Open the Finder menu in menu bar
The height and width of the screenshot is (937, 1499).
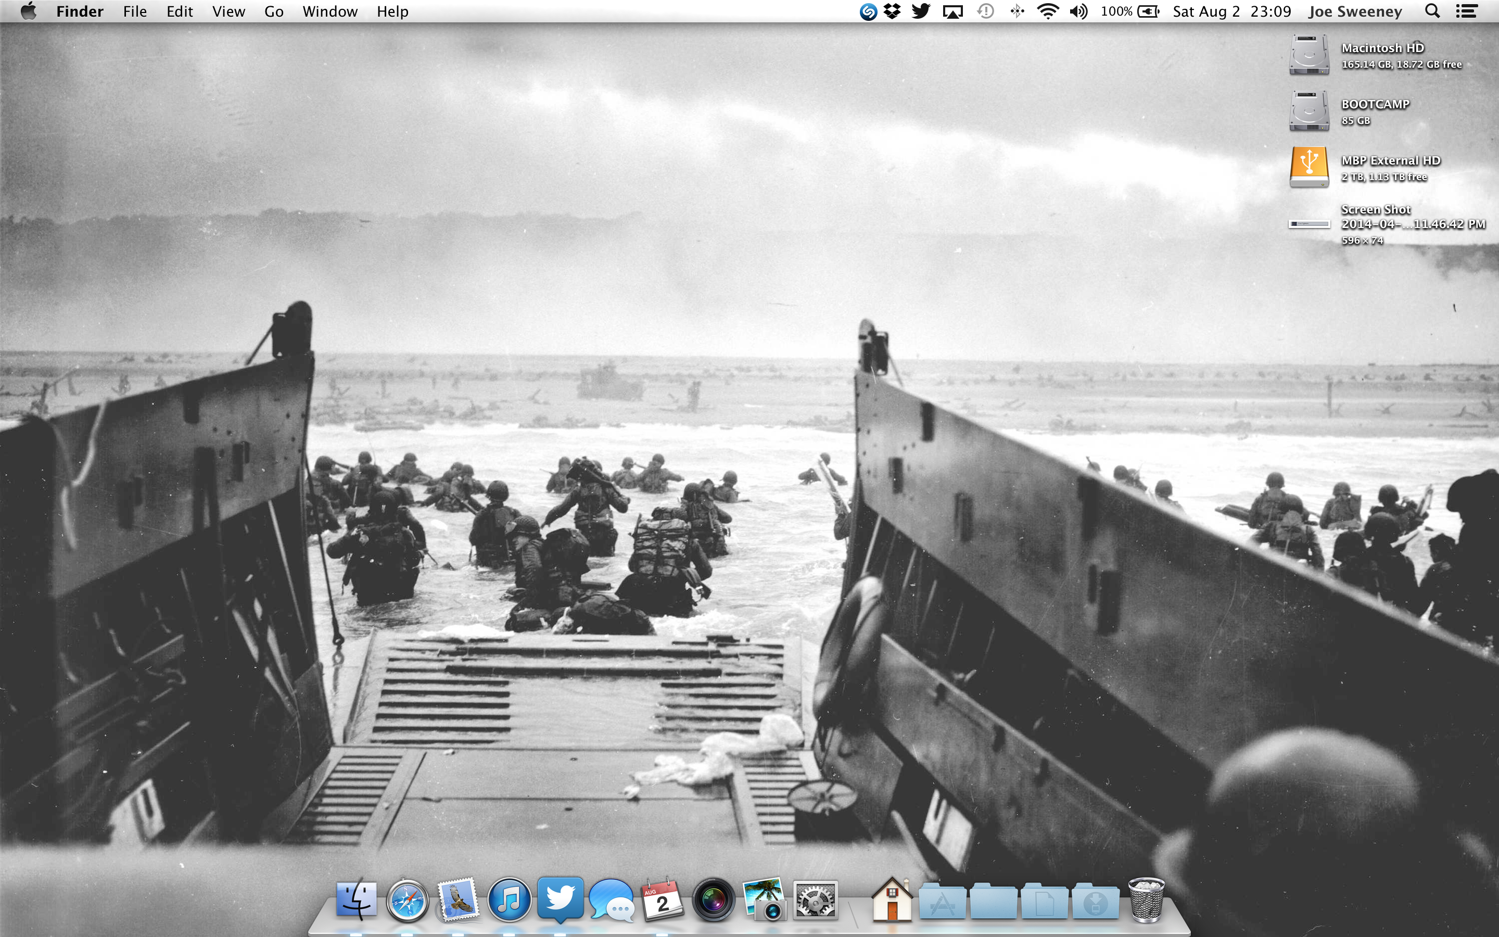pos(79,11)
